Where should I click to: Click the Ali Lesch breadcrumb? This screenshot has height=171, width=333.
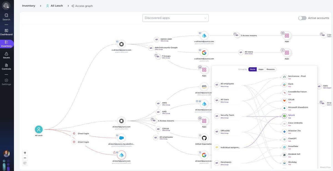pyautogui.click(x=55, y=6)
